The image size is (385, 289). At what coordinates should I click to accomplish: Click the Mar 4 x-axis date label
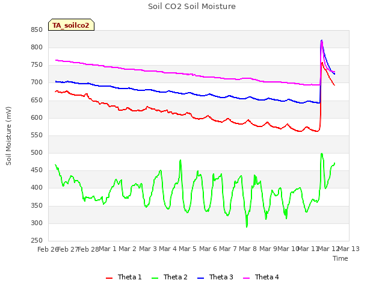168,249
